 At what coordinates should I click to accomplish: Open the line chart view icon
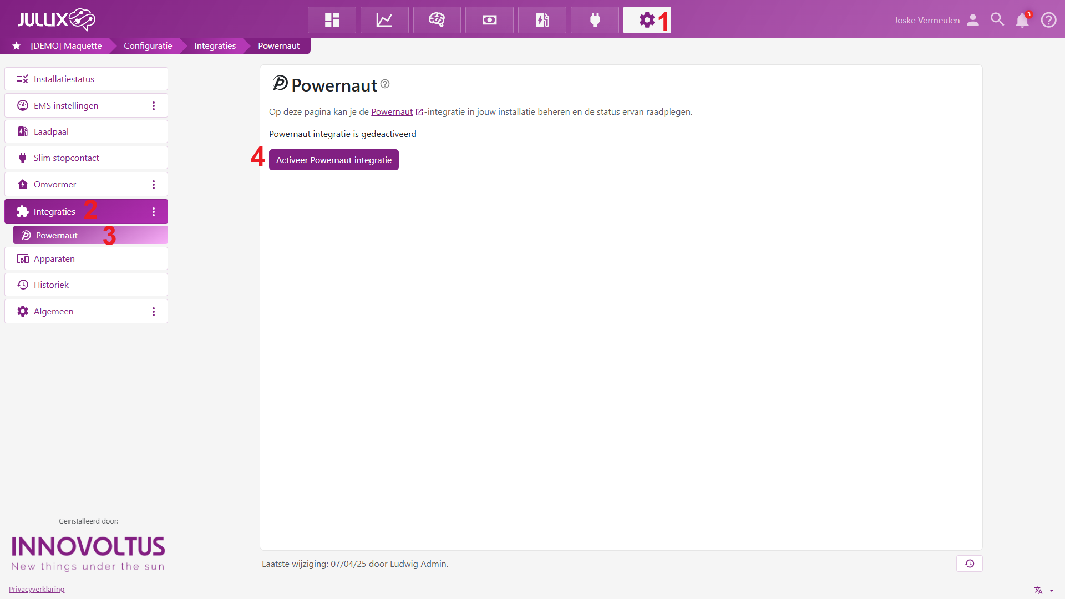(x=384, y=20)
